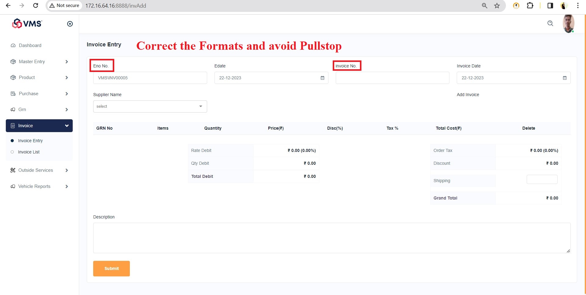Viewport: 586px width, 295px height.
Task: Open the Supplier Name select dropdown
Action: click(150, 106)
